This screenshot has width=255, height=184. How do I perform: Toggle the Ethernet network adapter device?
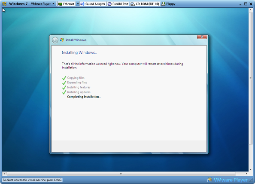(x=67, y=4)
